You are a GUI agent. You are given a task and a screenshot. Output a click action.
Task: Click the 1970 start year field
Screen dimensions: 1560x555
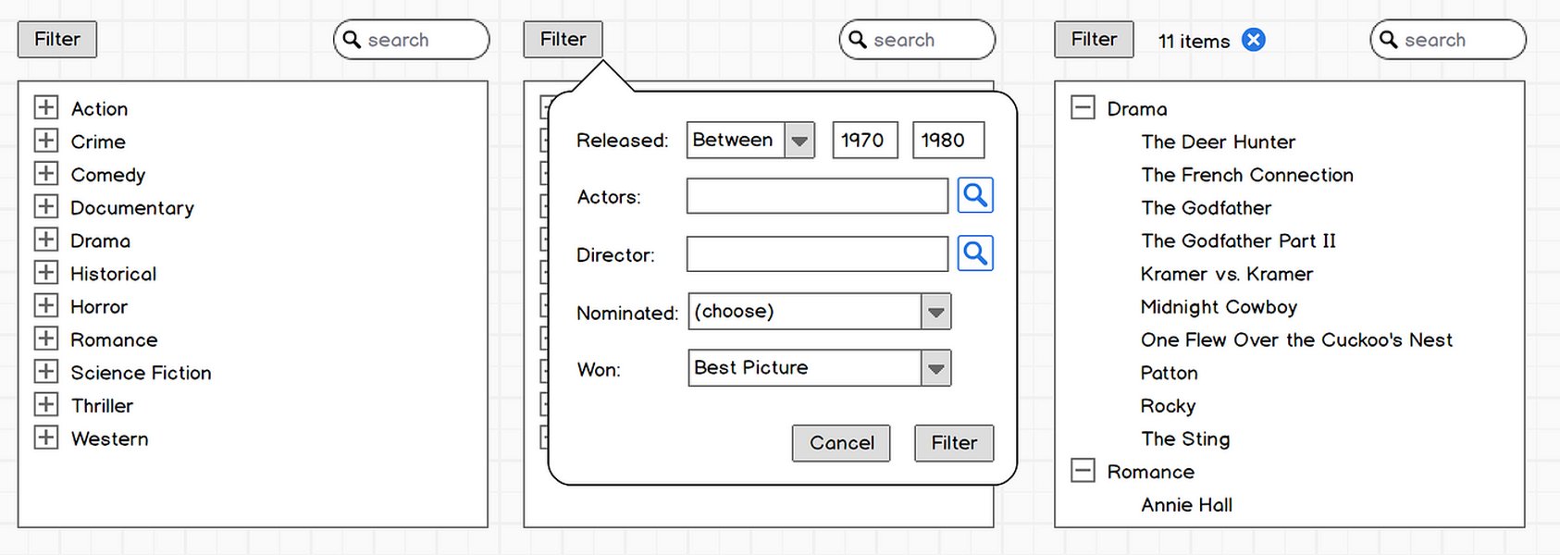864,141
